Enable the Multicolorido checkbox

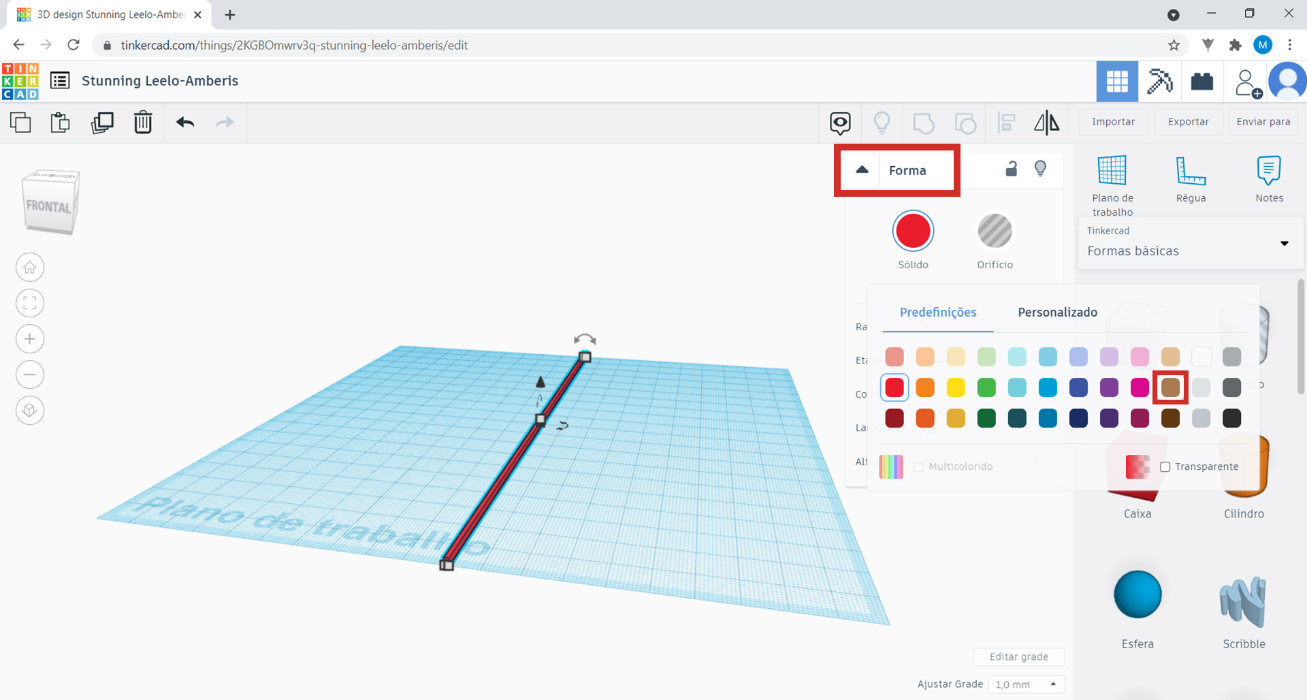(x=918, y=466)
